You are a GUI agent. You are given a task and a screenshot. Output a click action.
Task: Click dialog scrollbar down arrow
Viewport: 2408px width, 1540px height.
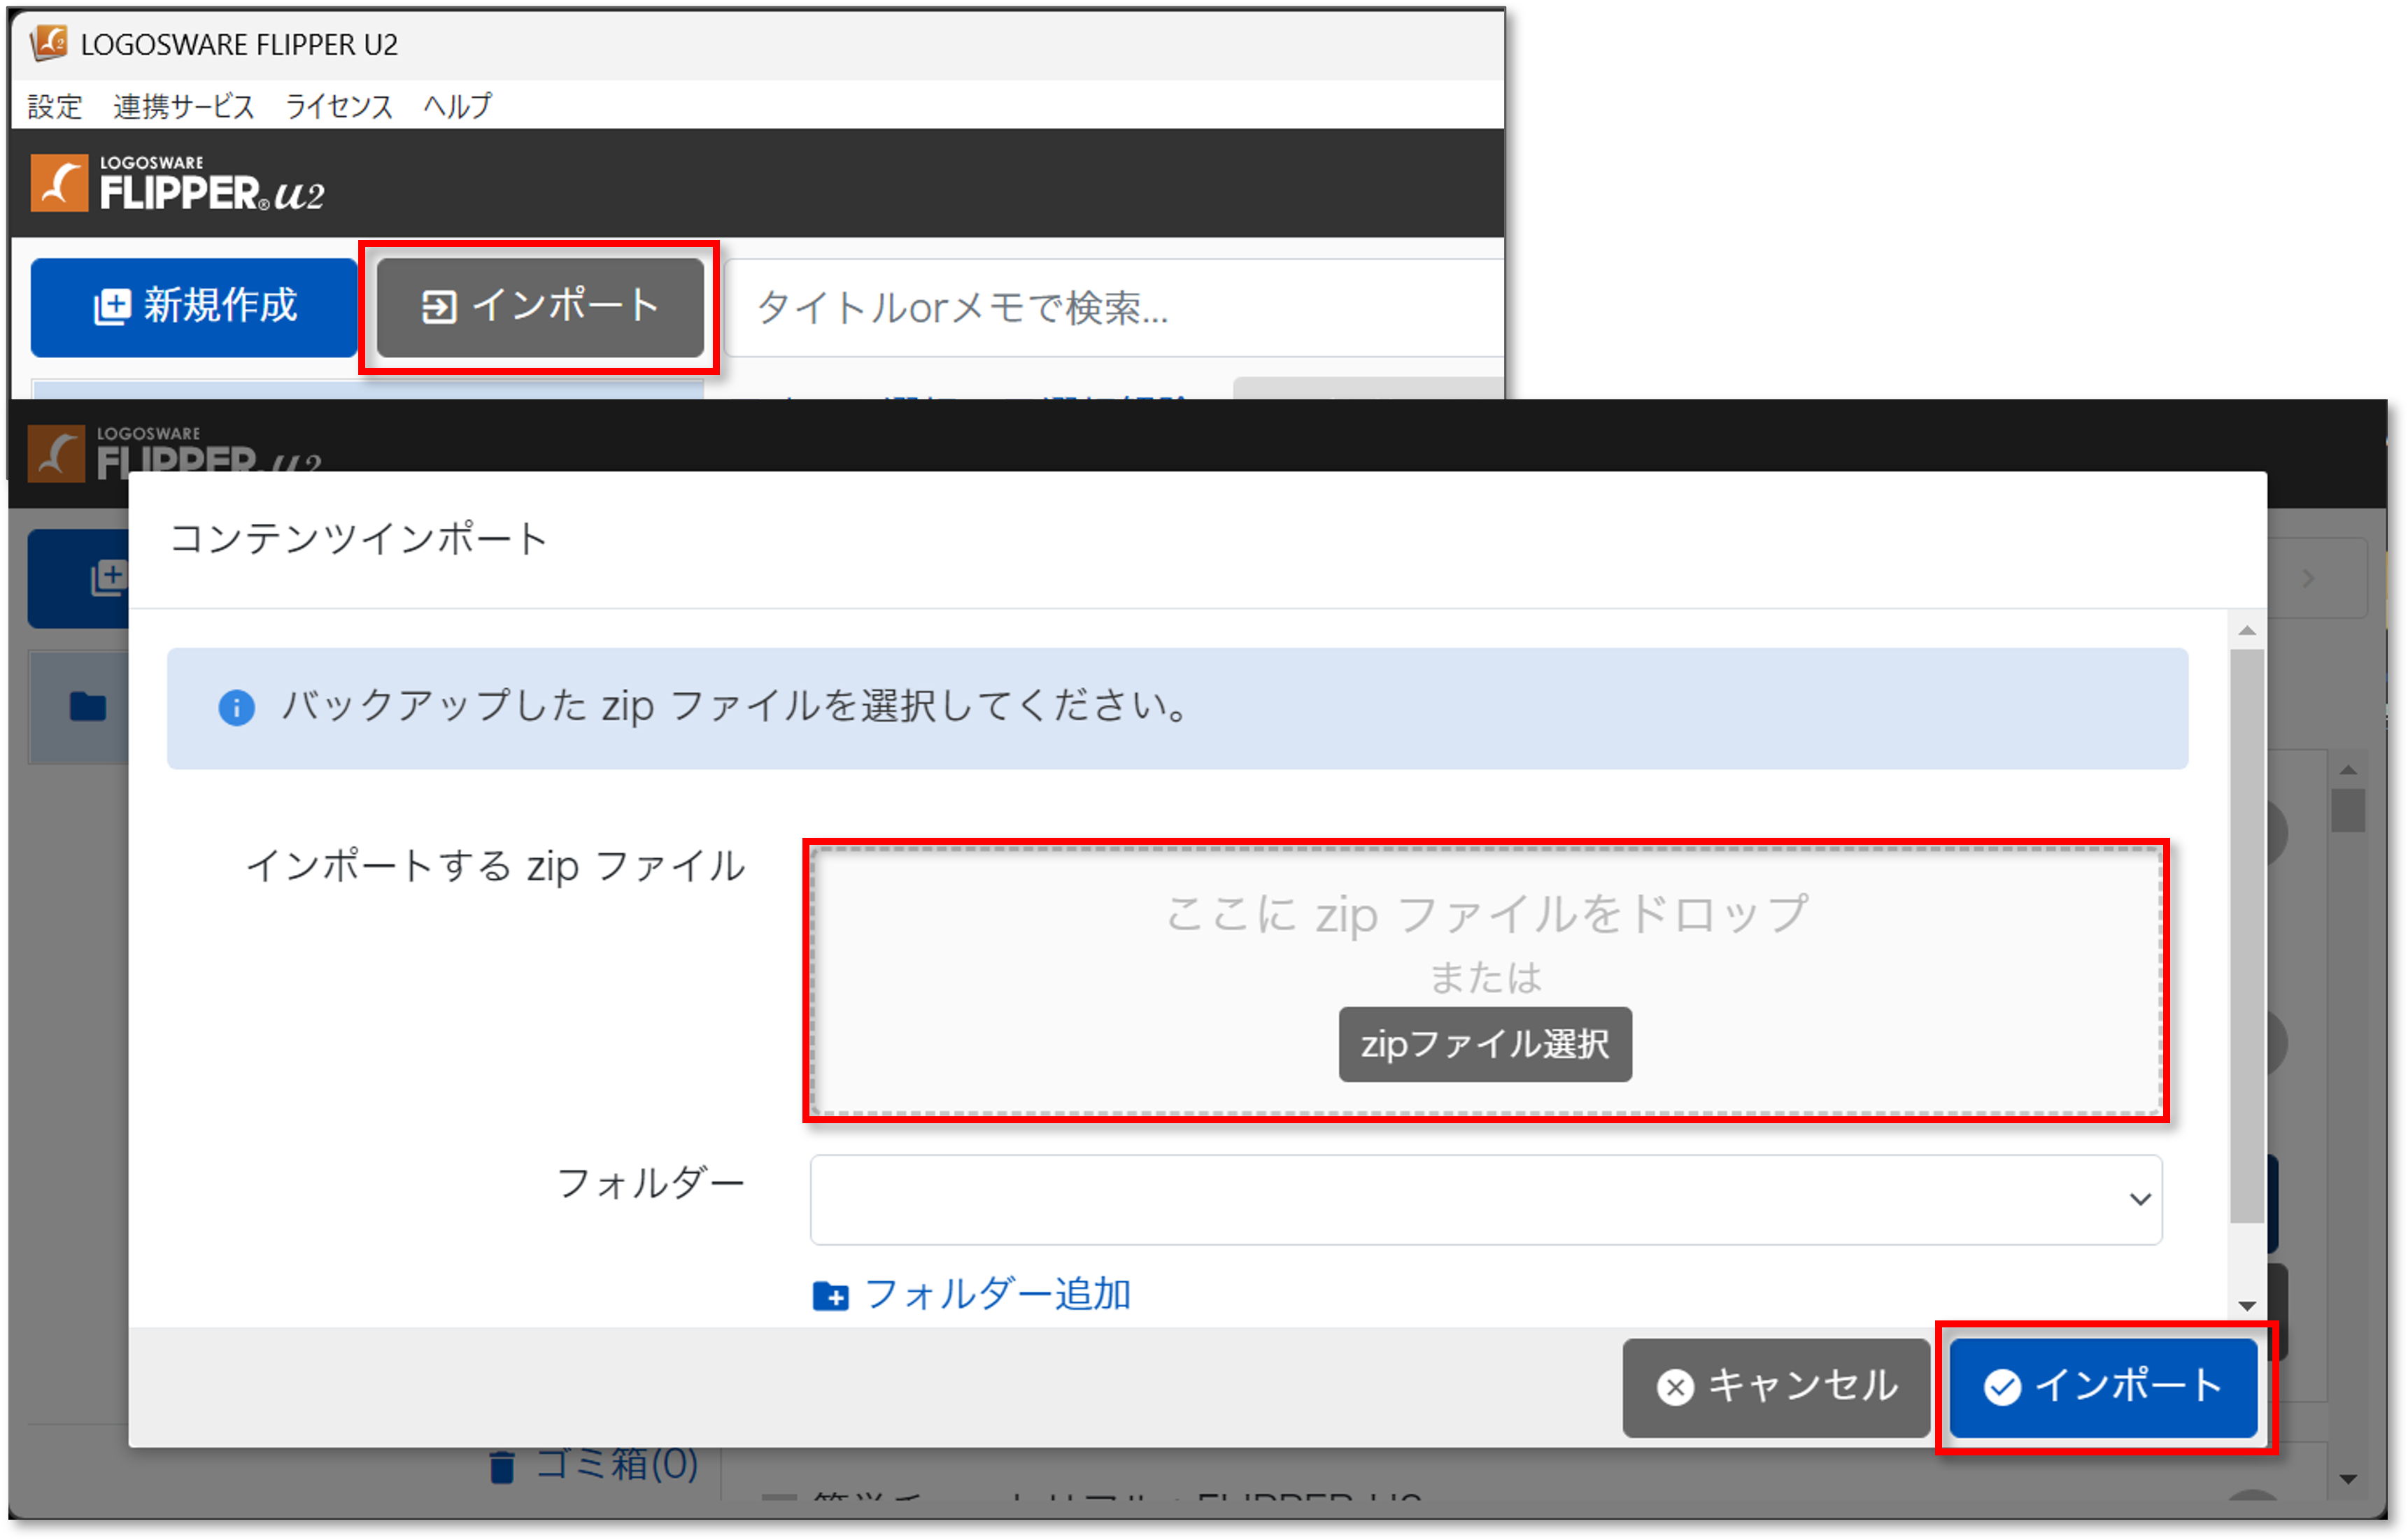point(2247,1306)
